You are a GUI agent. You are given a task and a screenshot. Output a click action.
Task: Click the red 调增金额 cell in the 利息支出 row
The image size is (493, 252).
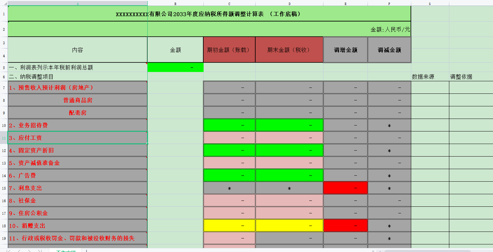coord(345,188)
